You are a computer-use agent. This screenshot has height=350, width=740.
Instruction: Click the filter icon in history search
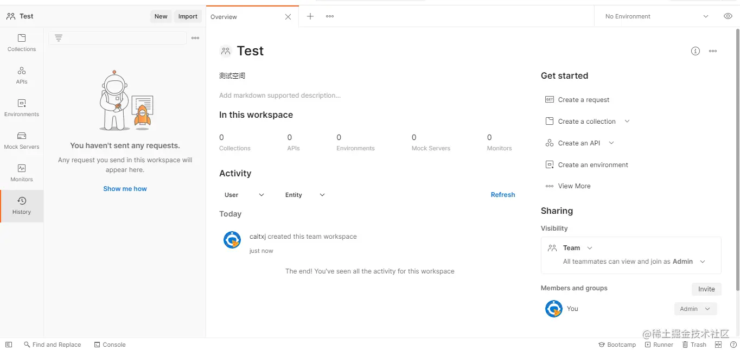coord(59,38)
